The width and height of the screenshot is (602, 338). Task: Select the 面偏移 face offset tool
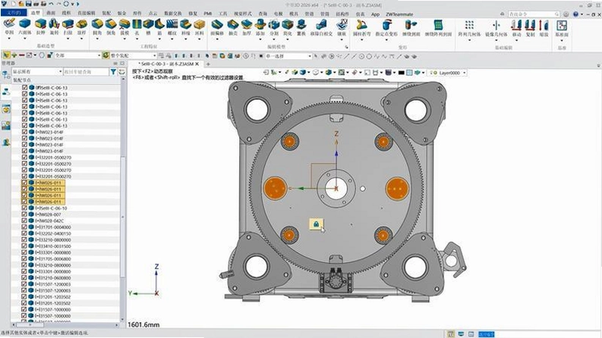(217, 27)
